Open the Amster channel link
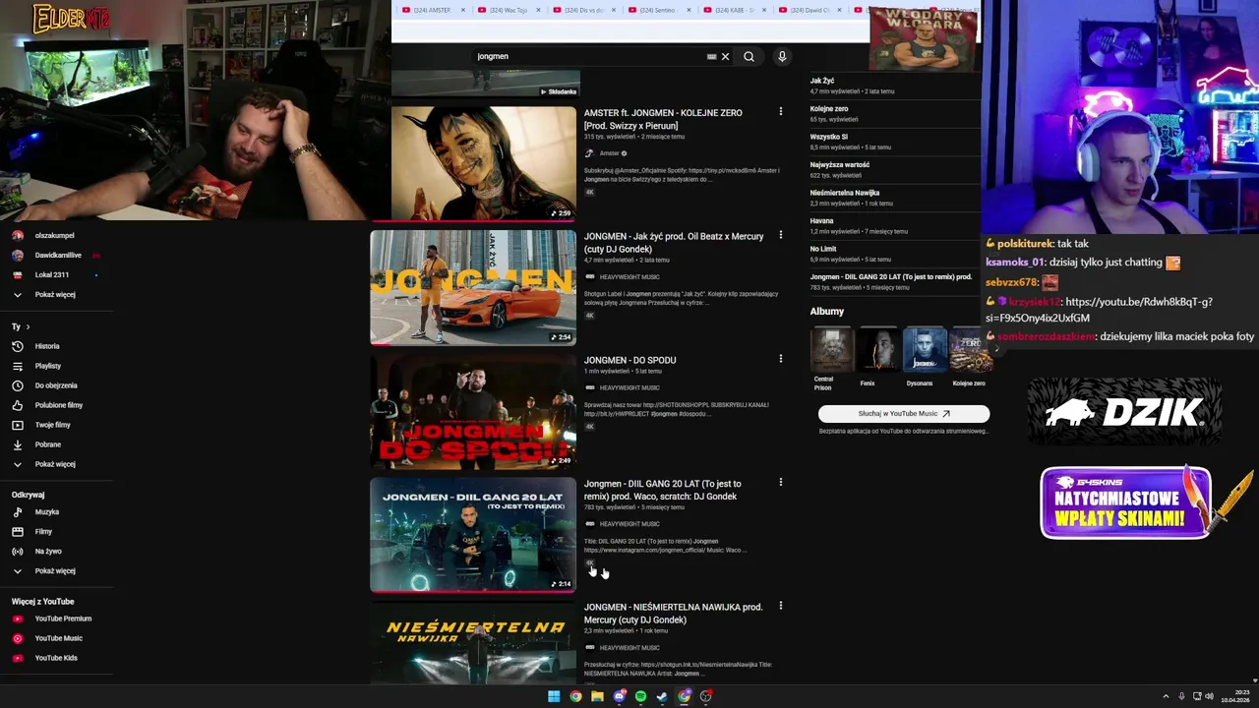Image resolution: width=1259 pixels, height=708 pixels. coord(610,153)
